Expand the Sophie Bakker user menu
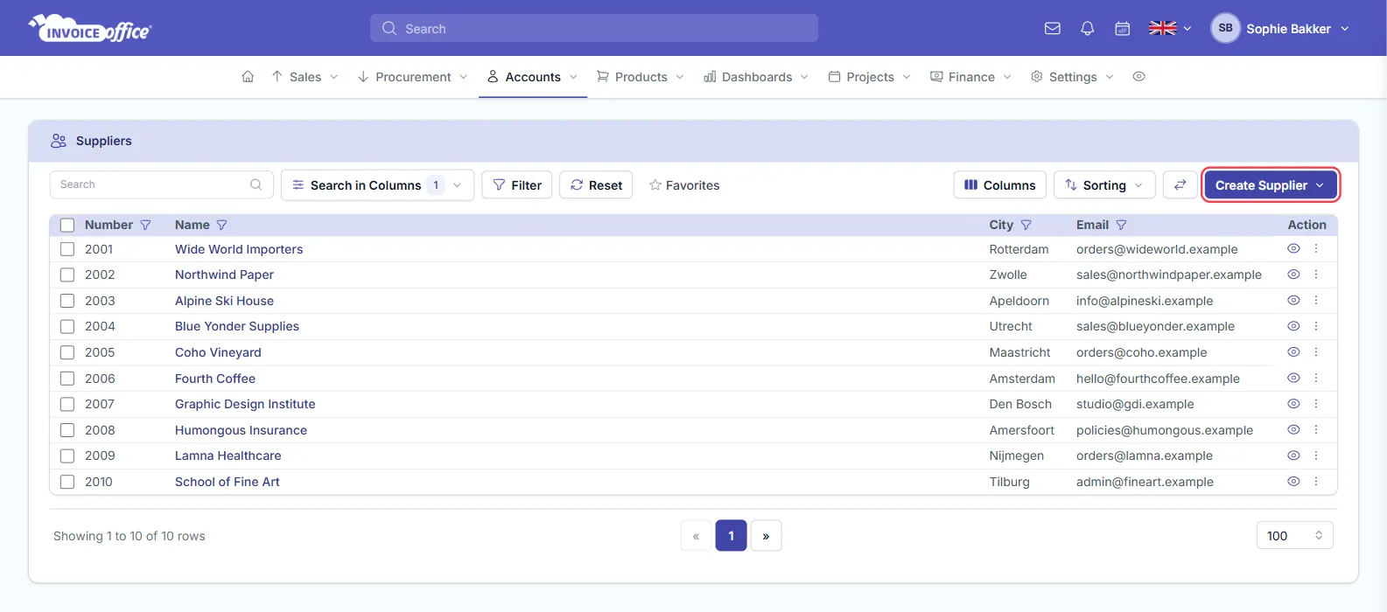Screen dimensions: 1387x612 pyautogui.click(x=1281, y=29)
